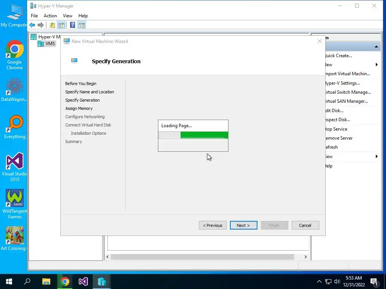Click the Up one level folder icon

[52, 25]
